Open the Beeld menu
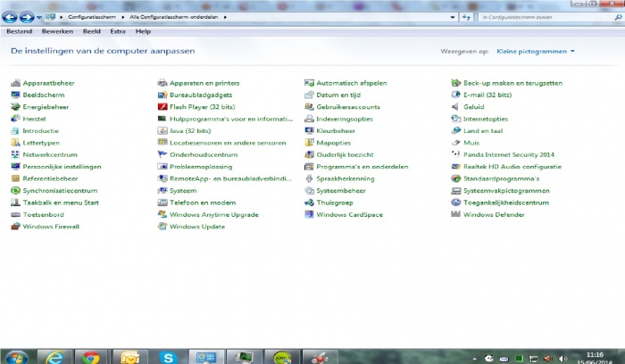 (92, 31)
